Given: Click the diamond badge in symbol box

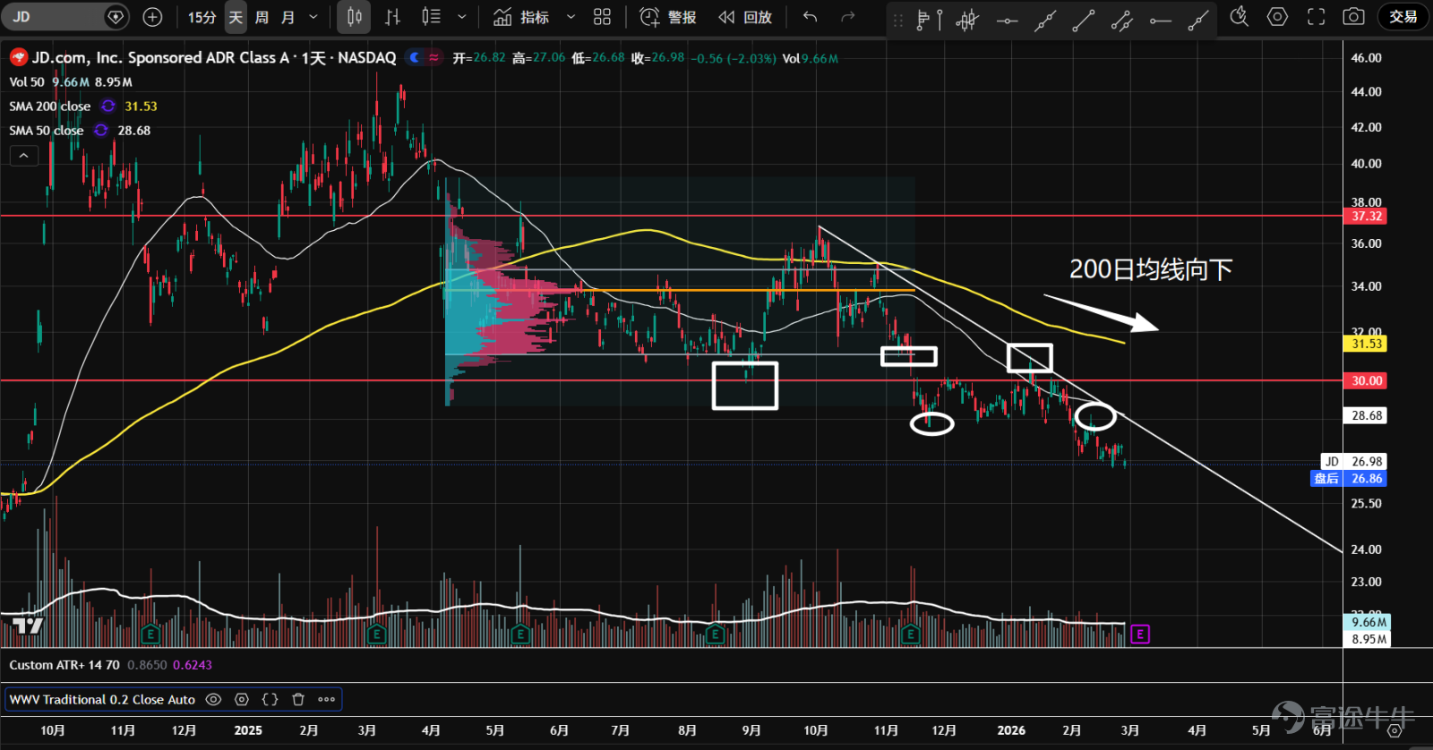Looking at the screenshot, I should click(x=116, y=17).
